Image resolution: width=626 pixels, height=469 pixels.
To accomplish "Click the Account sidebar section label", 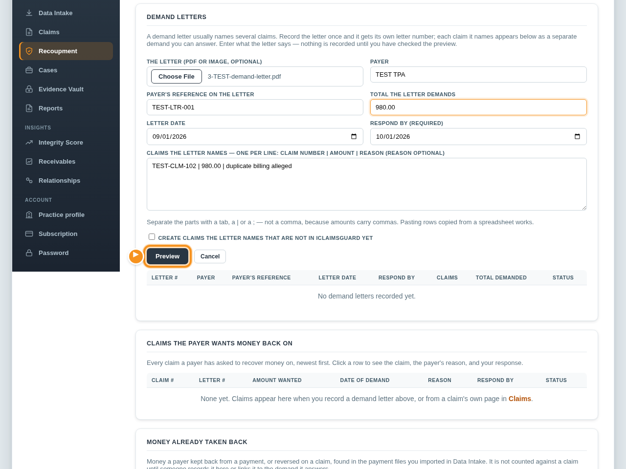I will point(39,200).
